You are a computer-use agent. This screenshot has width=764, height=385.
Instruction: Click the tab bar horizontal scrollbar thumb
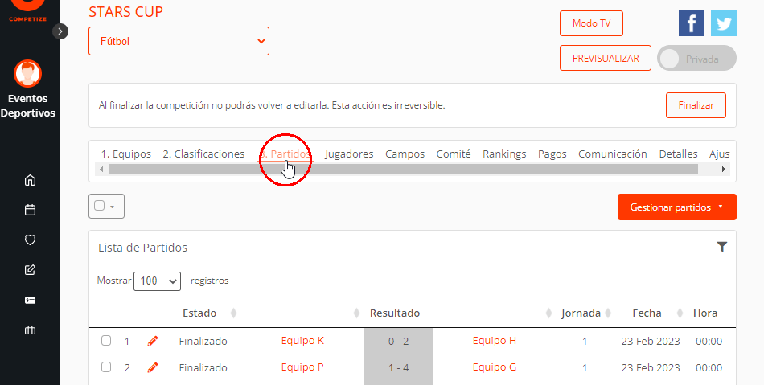click(x=403, y=170)
